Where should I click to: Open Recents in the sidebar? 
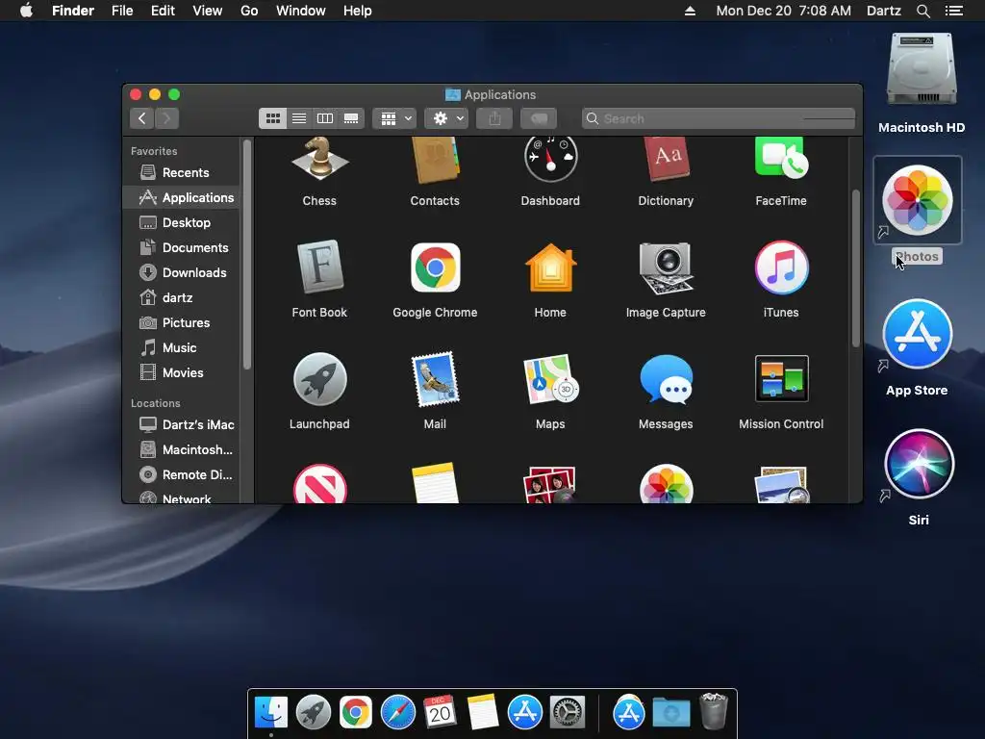coord(181,172)
